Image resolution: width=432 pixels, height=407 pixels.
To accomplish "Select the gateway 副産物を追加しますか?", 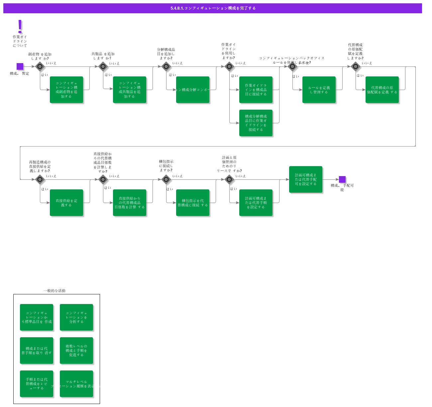I will [x=40, y=66].
